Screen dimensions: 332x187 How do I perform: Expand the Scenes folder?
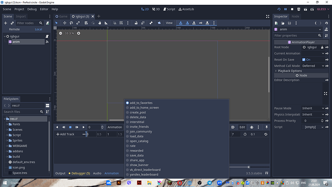[x=7, y=130]
